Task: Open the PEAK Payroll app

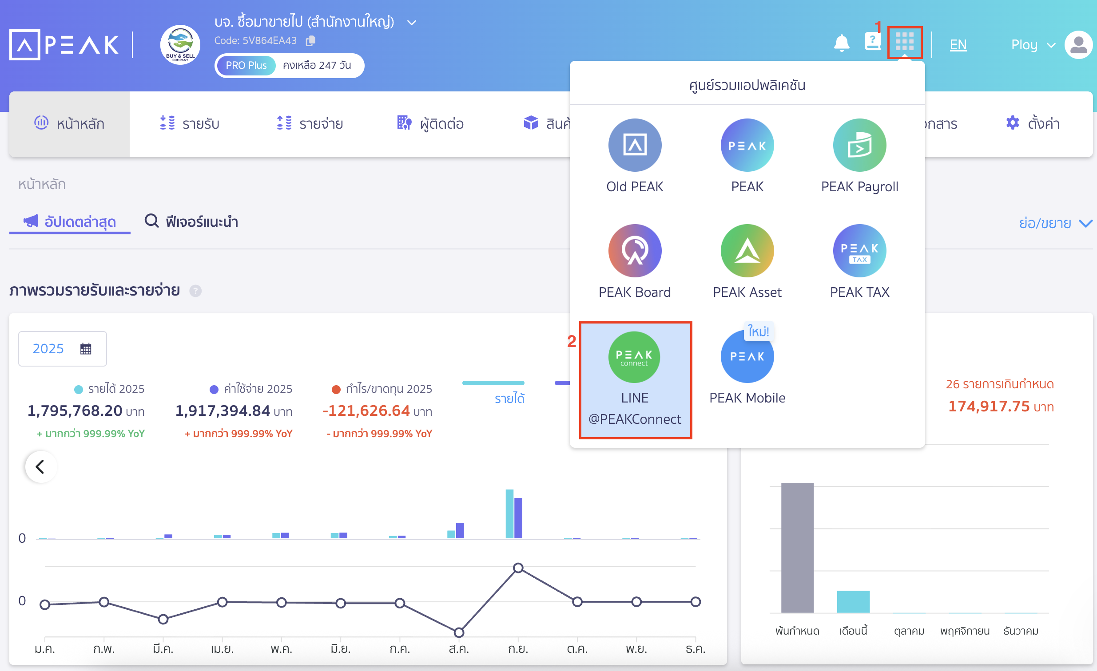Action: 859,145
